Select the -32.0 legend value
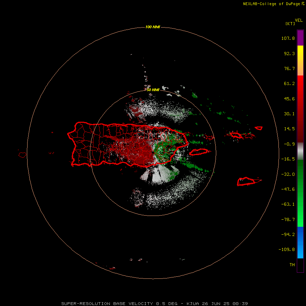The image size is (306, 306). [x=288, y=174]
